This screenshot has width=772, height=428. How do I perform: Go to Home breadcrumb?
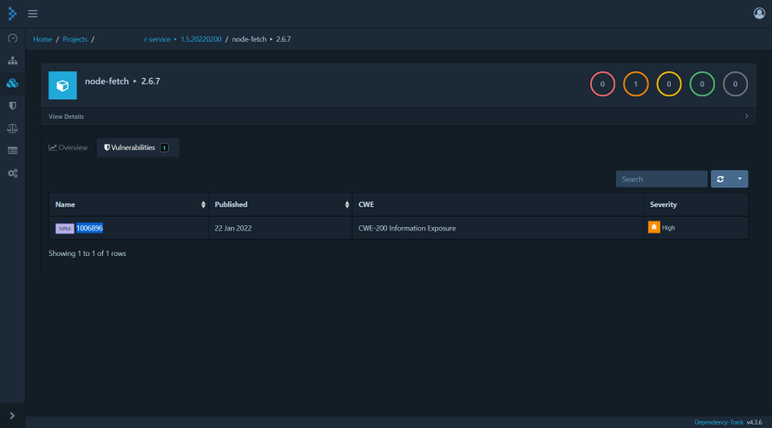click(x=42, y=39)
